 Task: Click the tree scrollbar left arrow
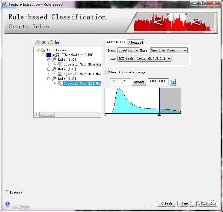[36, 114]
